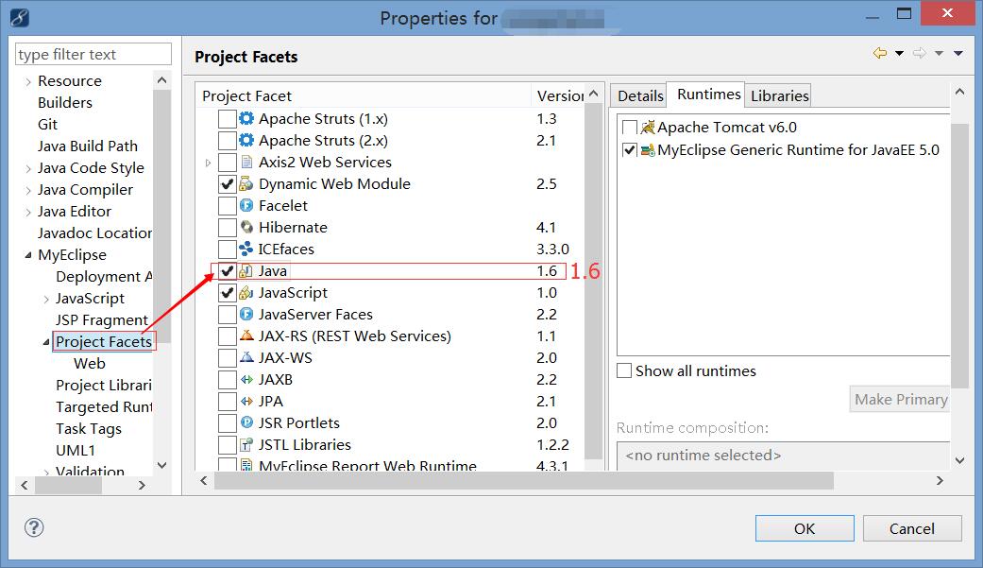Image resolution: width=983 pixels, height=568 pixels.
Task: Click the MyEclipse Generic Runtime icon
Action: (x=648, y=150)
